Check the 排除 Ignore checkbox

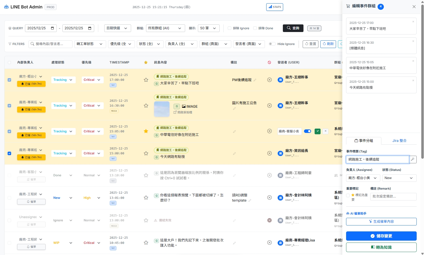point(229,28)
